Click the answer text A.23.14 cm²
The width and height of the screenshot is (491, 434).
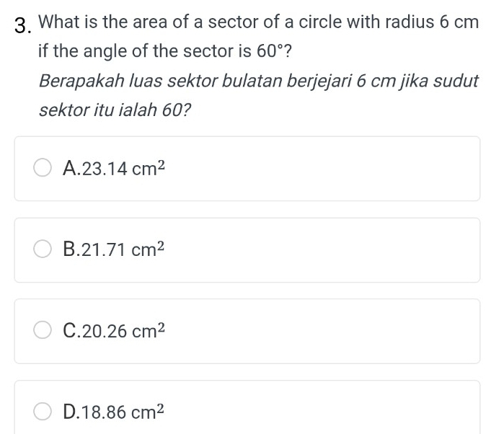coord(114,168)
